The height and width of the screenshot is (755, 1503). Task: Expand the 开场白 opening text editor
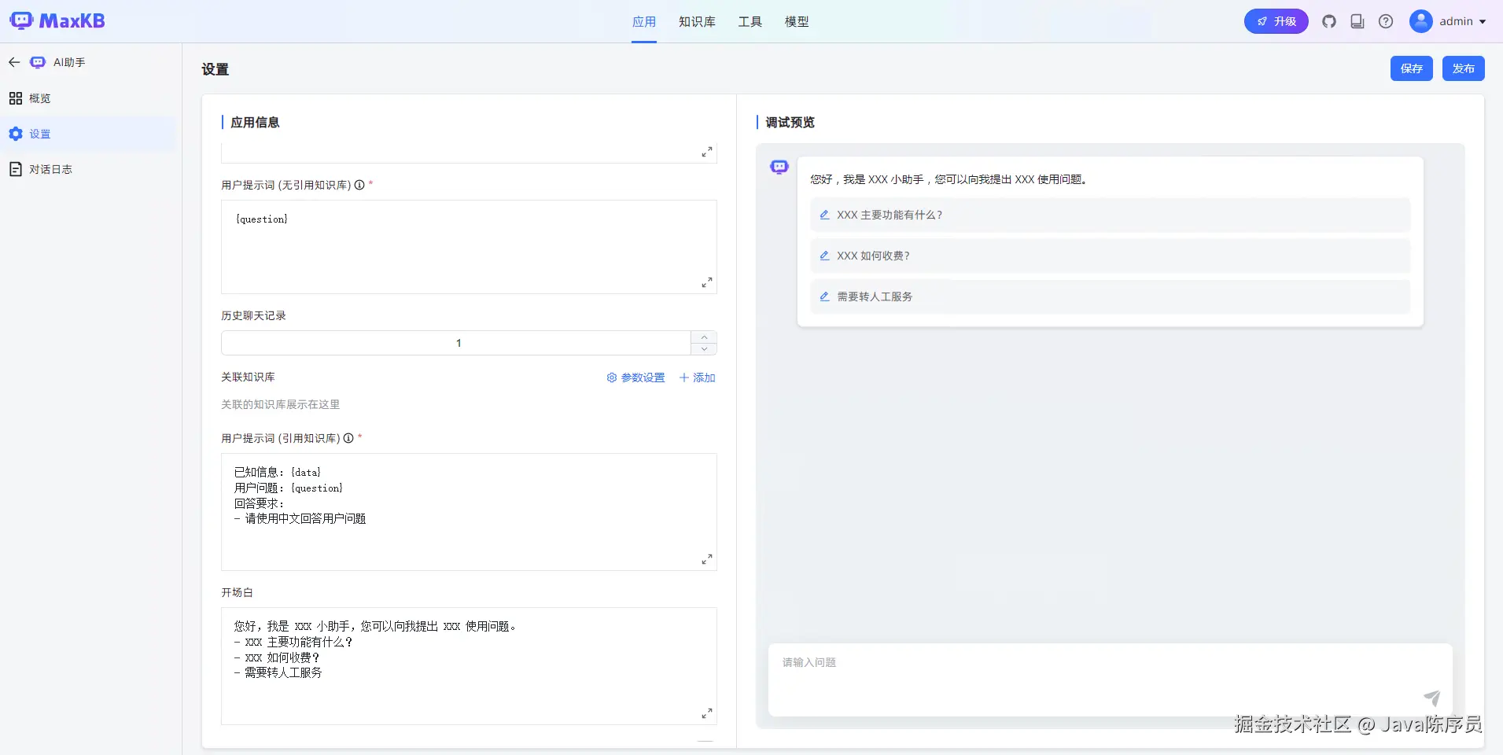707,713
